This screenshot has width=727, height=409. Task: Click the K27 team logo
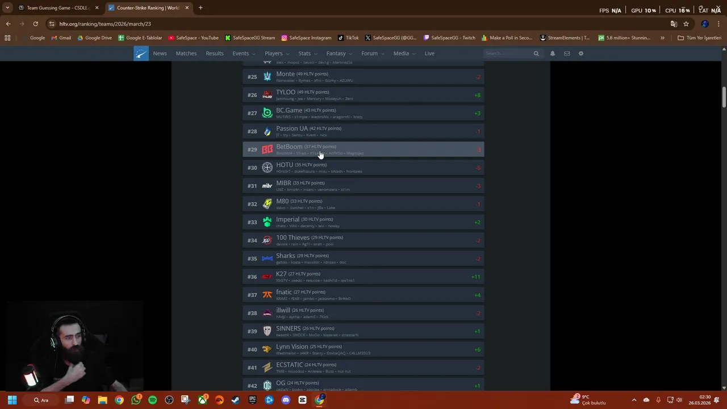(267, 277)
